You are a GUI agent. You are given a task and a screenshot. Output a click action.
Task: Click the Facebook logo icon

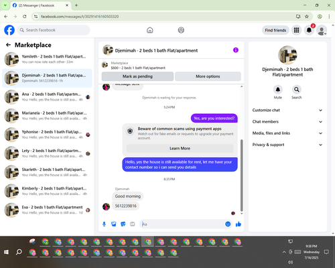coord(9,30)
